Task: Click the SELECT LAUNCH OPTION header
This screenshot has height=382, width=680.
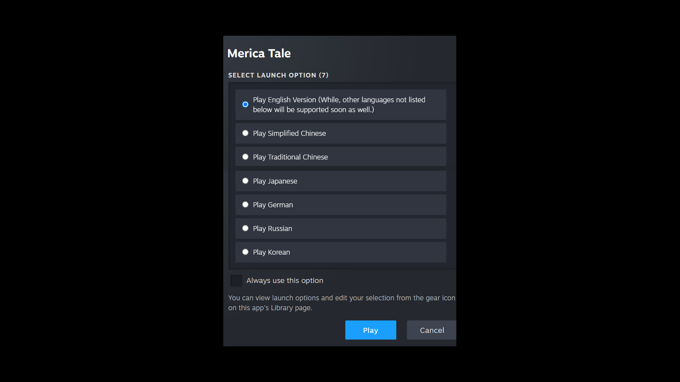Action: (278, 75)
